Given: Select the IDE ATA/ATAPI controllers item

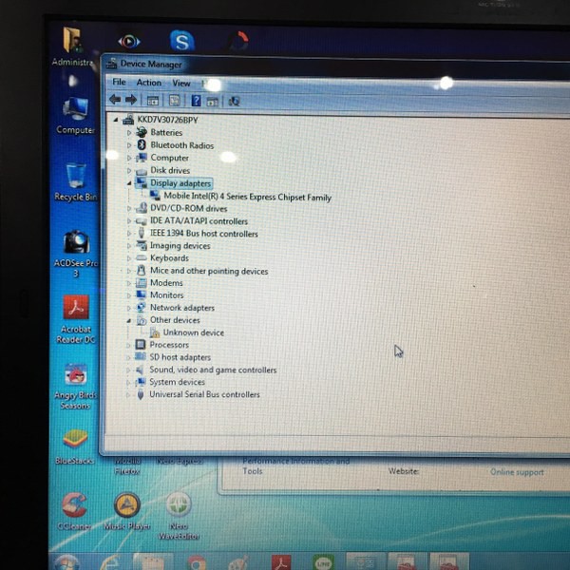Looking at the screenshot, I should [199, 221].
